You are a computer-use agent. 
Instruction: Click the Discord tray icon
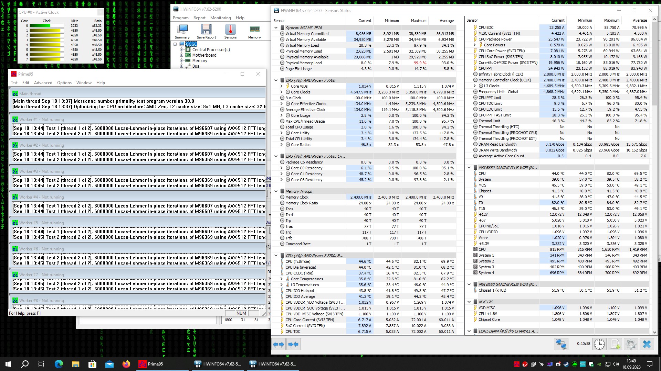coord(558,364)
